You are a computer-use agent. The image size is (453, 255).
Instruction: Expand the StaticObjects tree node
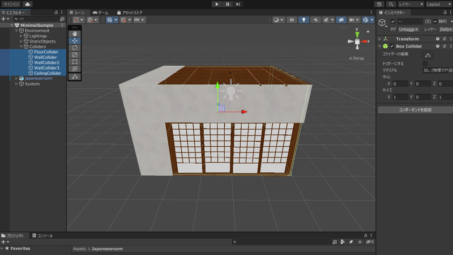(x=21, y=41)
